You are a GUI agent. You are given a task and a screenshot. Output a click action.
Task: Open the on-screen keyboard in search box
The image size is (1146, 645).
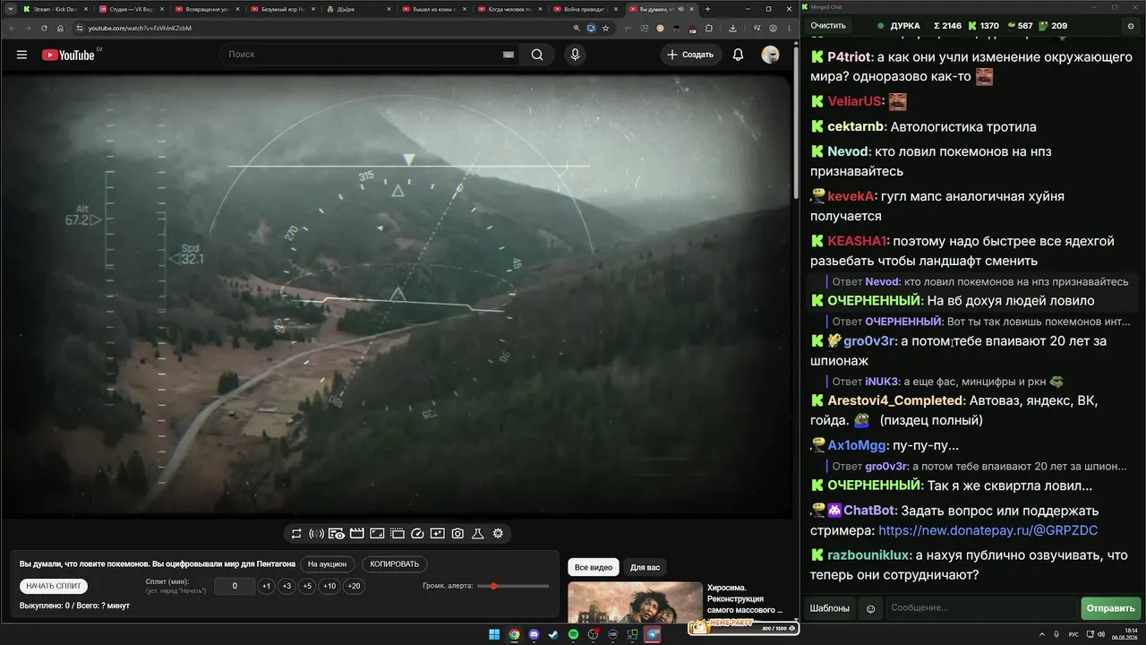pyautogui.click(x=509, y=55)
